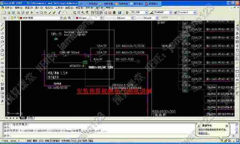Close the 通讯中心 notification balloon
Screen dimensions: 240x144
click(227, 126)
